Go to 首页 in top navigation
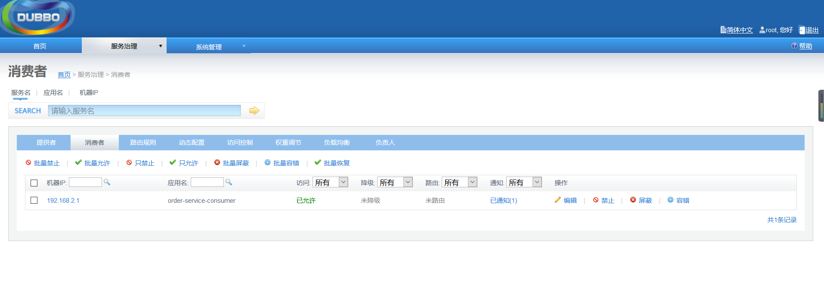Viewport: 824px width, 290px height. (x=40, y=46)
